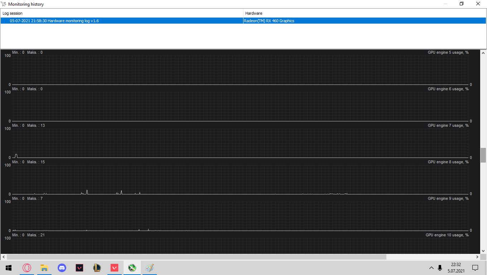Show hidden system tray icons
Screen dimensions: 487x275
431,267
